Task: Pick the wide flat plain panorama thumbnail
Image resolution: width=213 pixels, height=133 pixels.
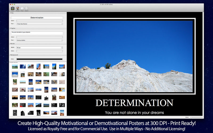Action: 23,82
